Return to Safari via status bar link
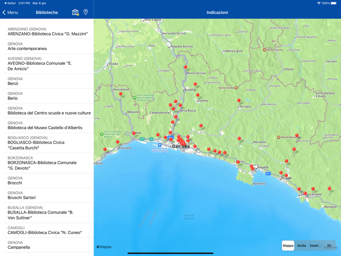Screen dimensions: 341x256 click(x=10, y=3)
